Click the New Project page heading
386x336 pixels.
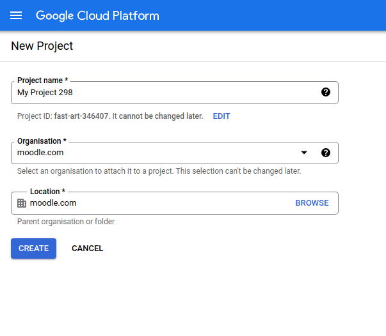(42, 46)
